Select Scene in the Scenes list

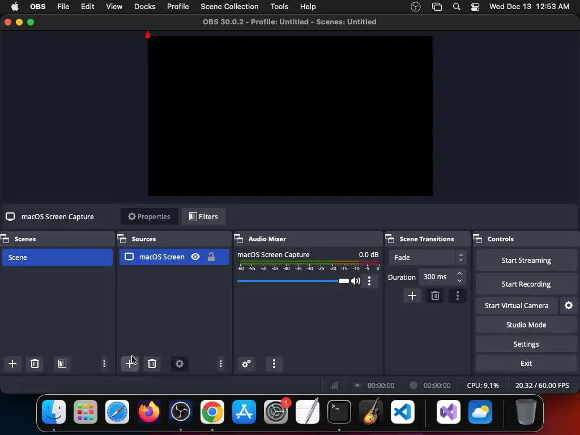tap(57, 258)
